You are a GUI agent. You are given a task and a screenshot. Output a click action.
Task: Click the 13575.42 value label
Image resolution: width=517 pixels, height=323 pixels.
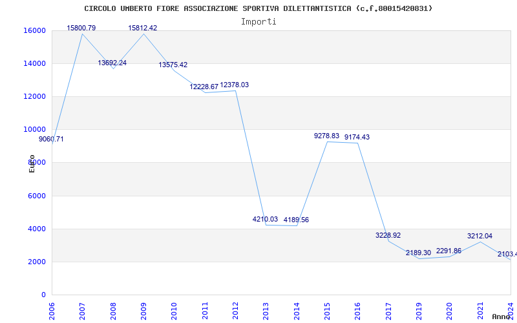click(173, 65)
